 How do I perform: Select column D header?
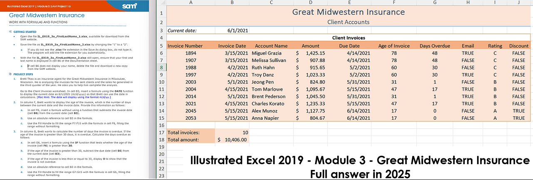310,2
